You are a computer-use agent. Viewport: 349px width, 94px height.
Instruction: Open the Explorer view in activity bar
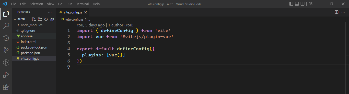(6, 14)
